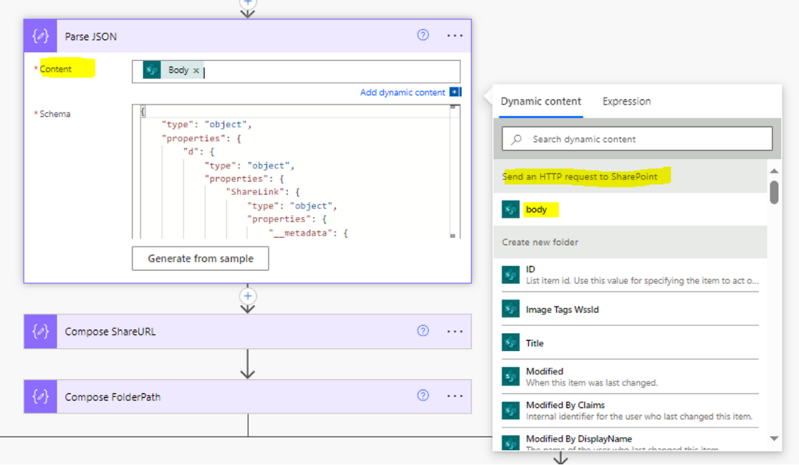Select the Dynamic content tab
Image resolution: width=799 pixels, height=465 pixels.
(x=540, y=101)
